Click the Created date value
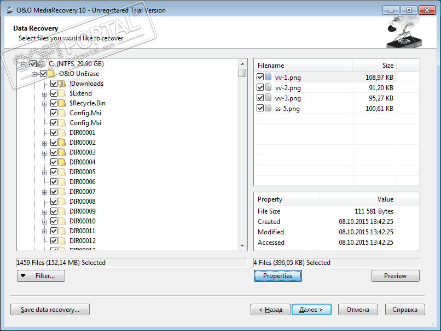This screenshot has height=331, width=441. pos(366,222)
